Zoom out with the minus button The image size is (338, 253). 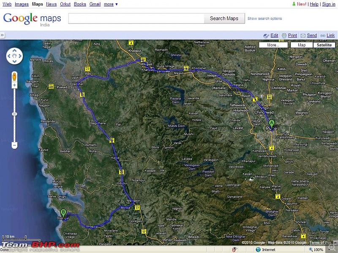[x=14, y=145]
